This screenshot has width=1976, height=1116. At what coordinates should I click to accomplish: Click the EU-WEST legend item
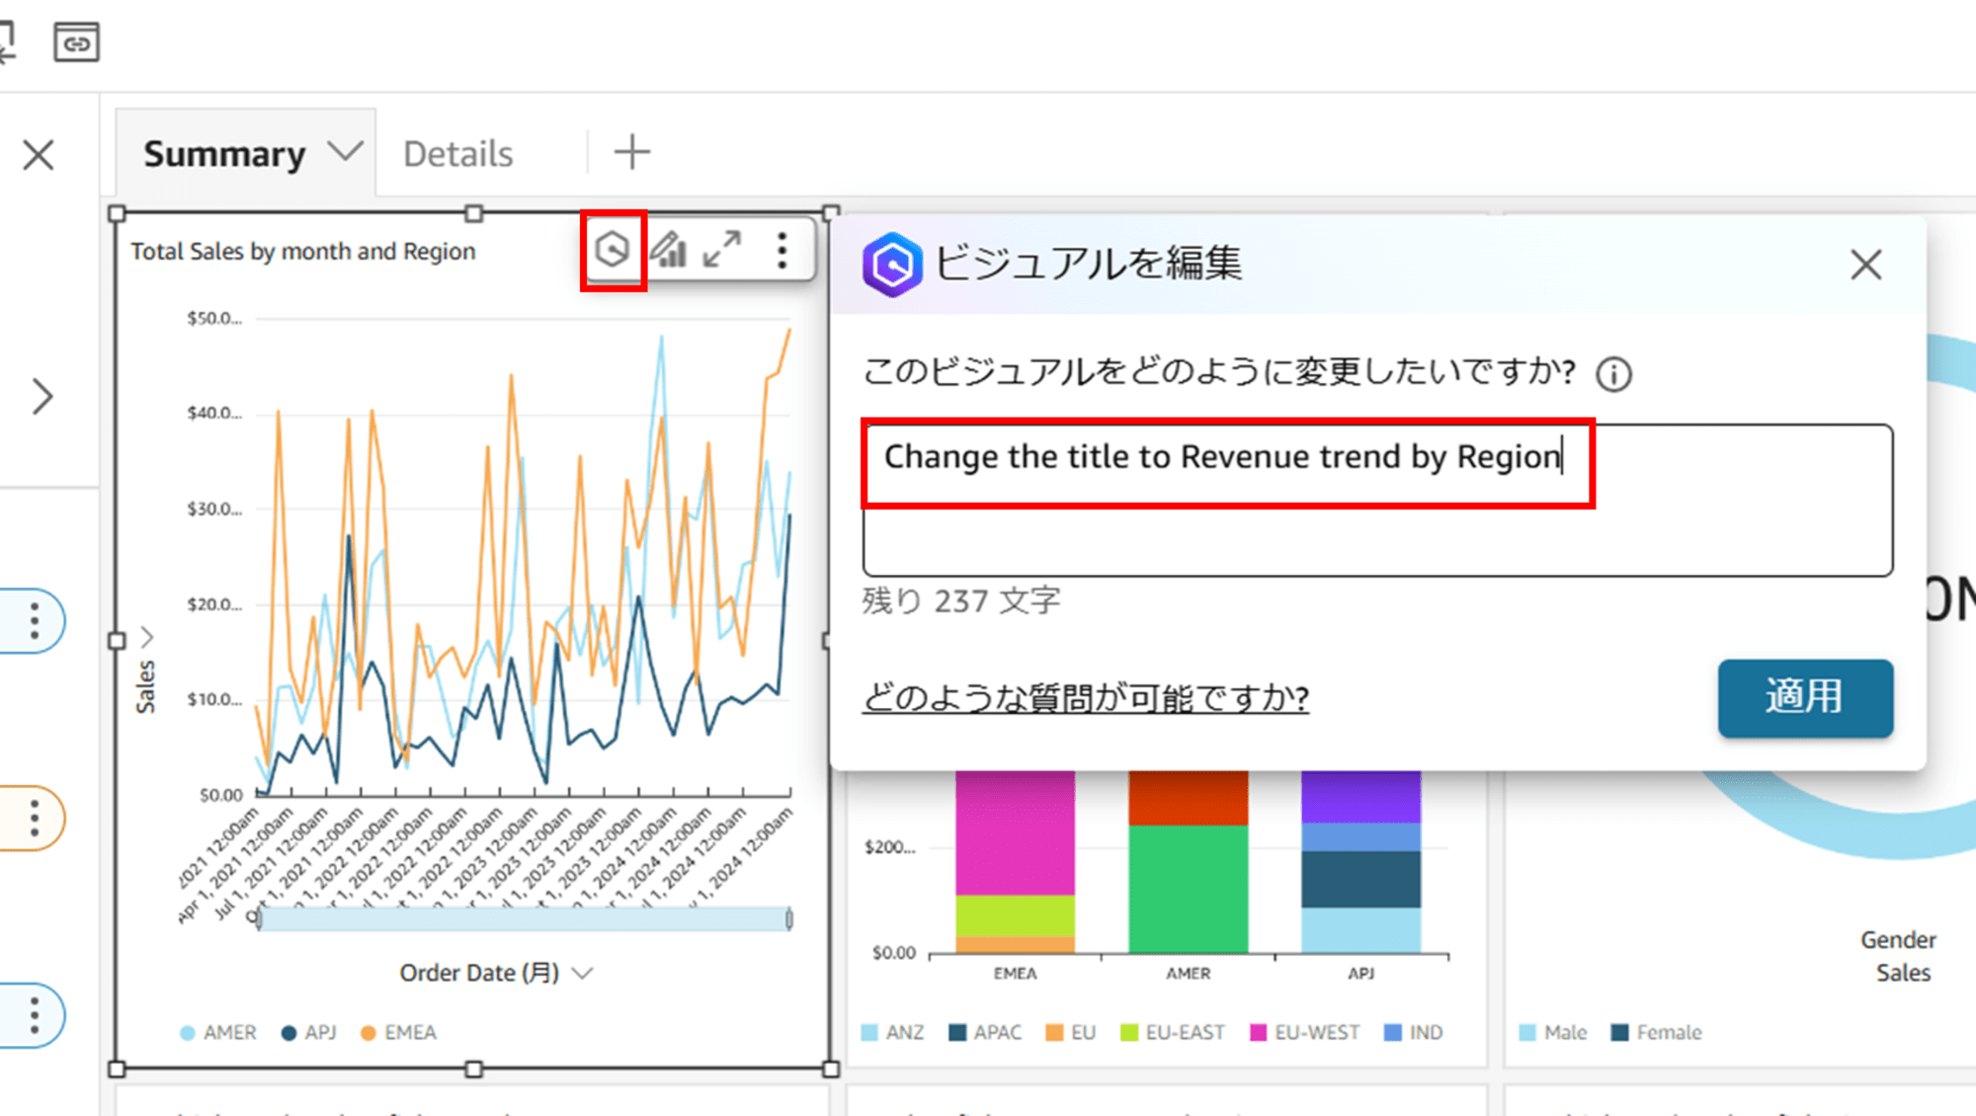(x=1305, y=1032)
